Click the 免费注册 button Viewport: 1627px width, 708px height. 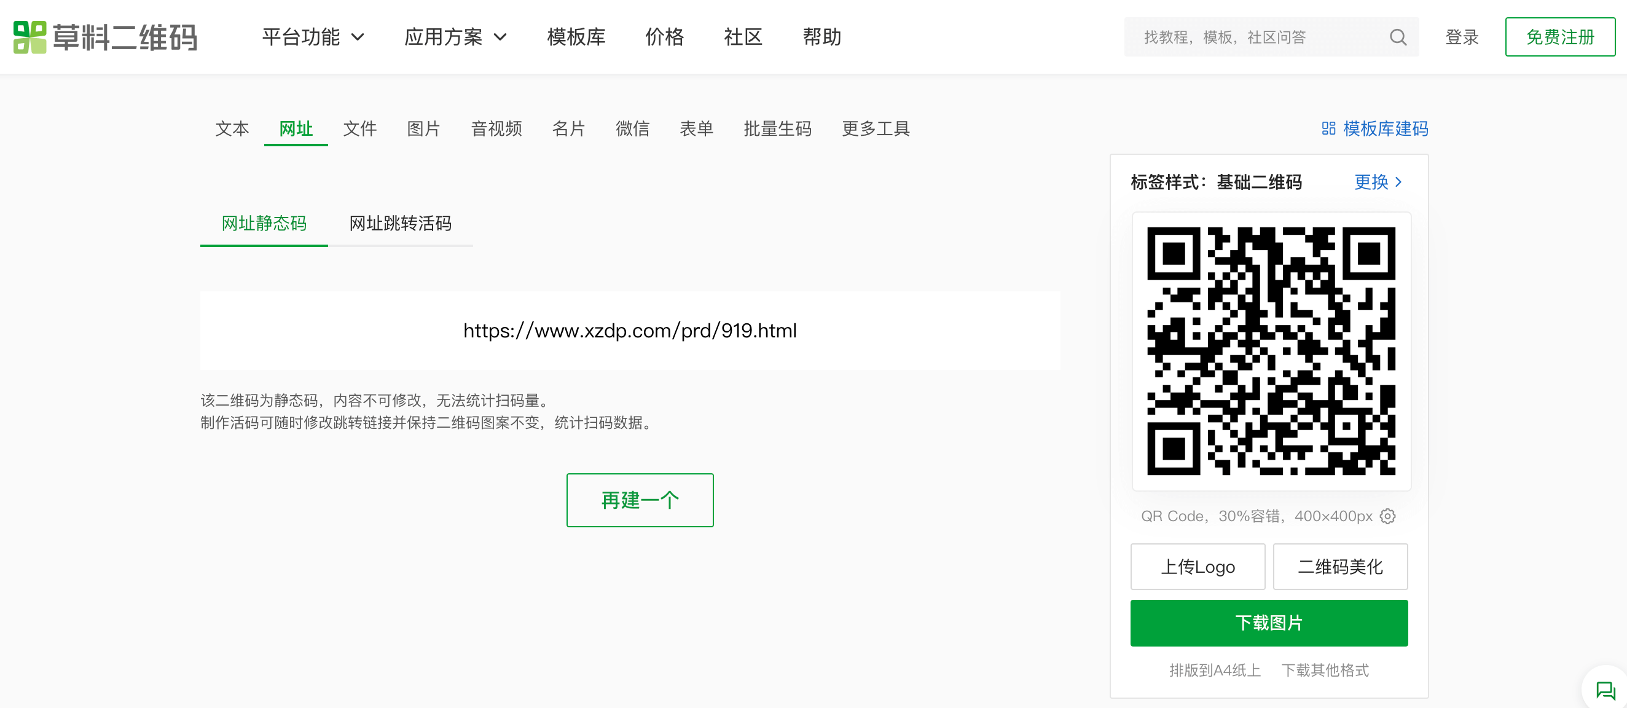(1560, 37)
